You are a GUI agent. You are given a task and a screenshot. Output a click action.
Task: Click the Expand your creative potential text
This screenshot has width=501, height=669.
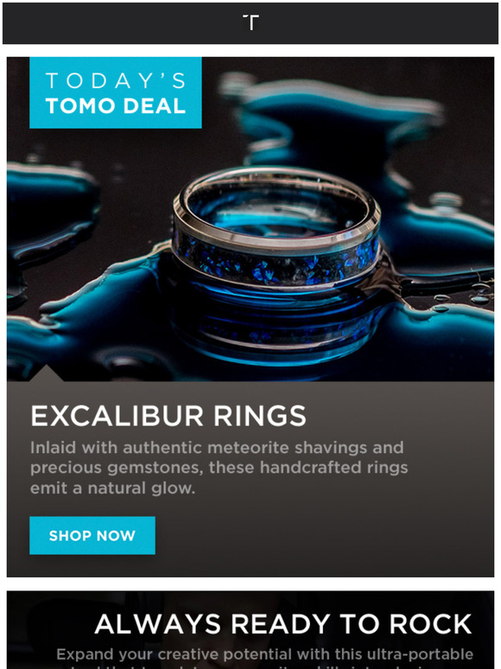pyautogui.click(x=265, y=654)
